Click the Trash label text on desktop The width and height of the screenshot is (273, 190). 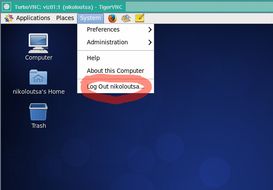(39, 126)
